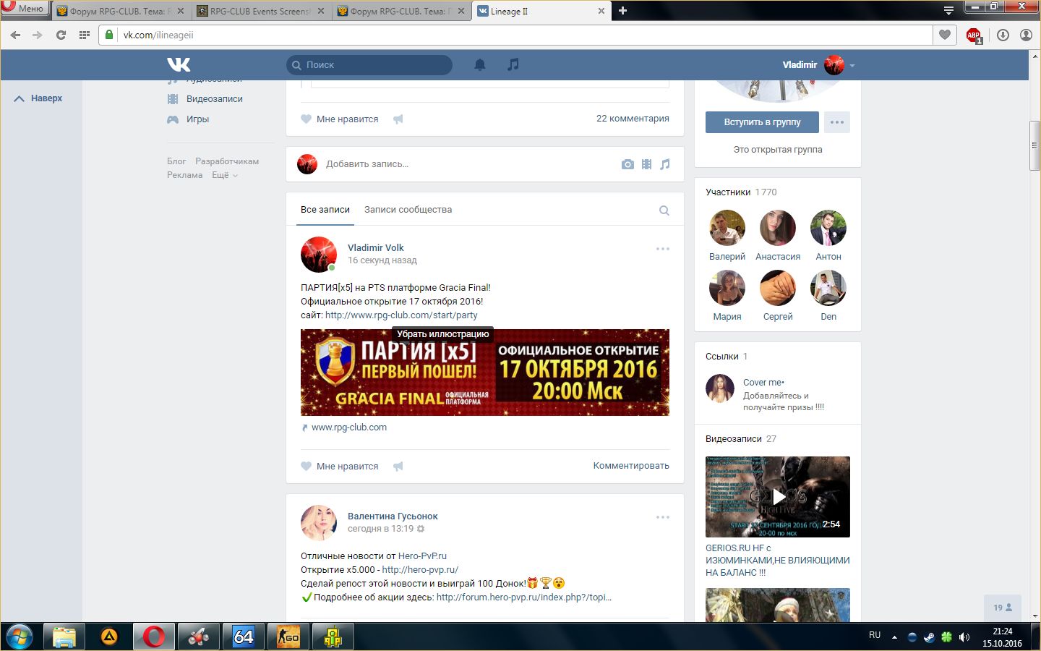This screenshot has width=1041, height=651.
Task: Attach audio to new post
Action: point(665,164)
